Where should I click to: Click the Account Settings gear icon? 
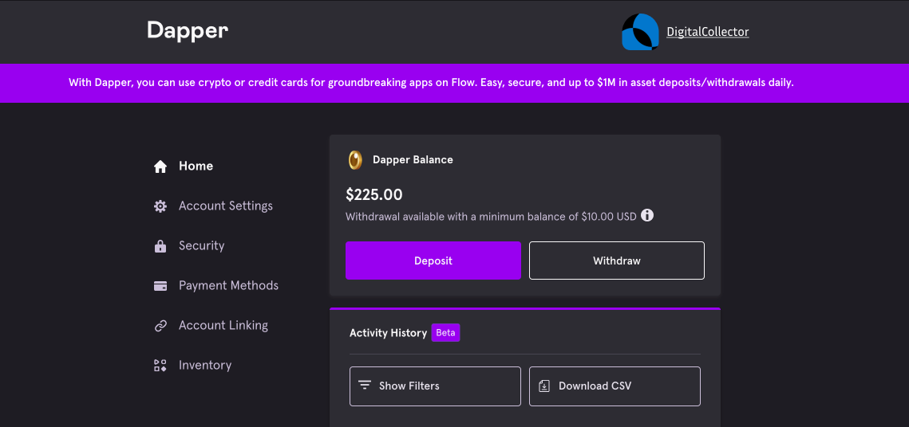click(160, 206)
